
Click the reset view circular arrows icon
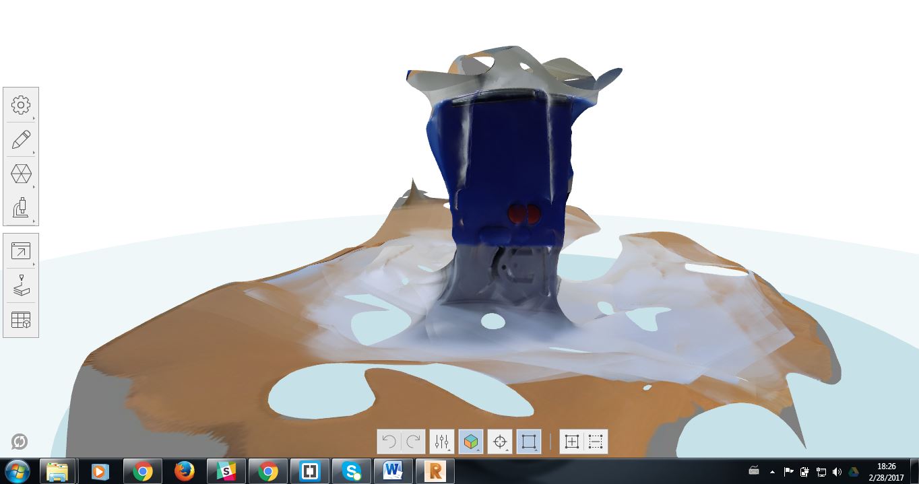20,442
